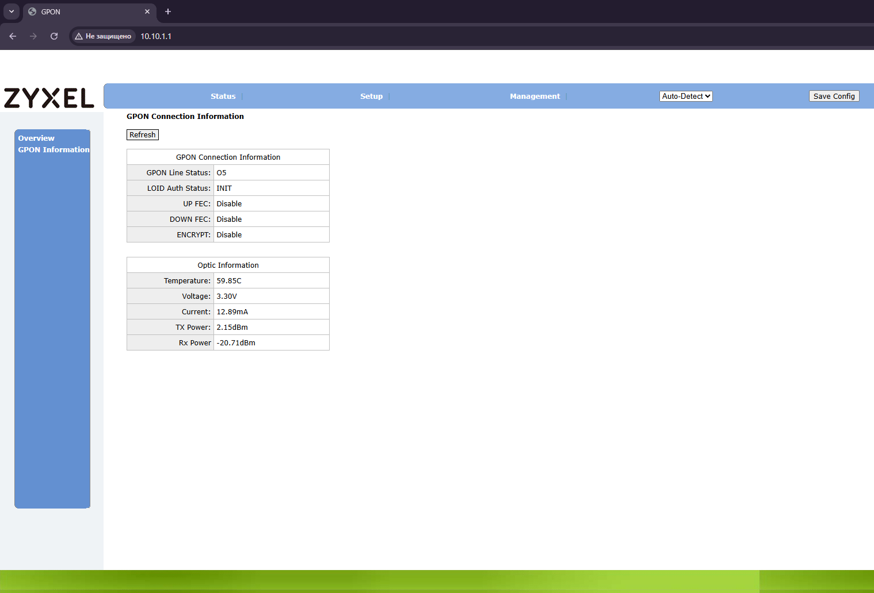The height and width of the screenshot is (593, 874).
Task: Click the ZYXEL logo
Action: point(49,98)
